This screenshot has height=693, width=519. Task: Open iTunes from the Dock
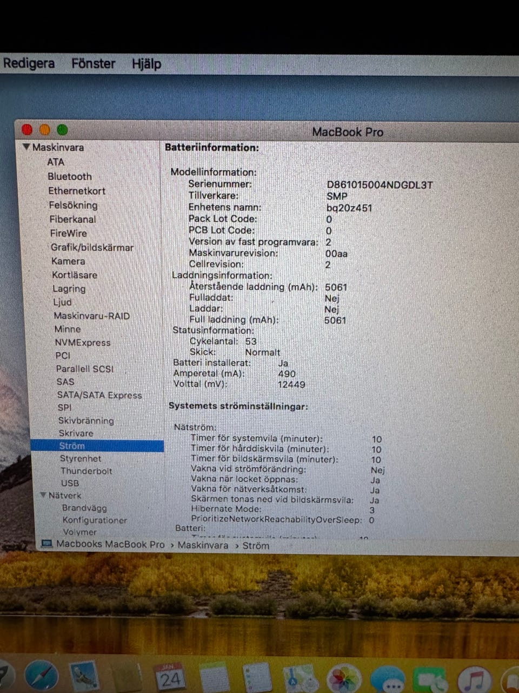click(474, 681)
